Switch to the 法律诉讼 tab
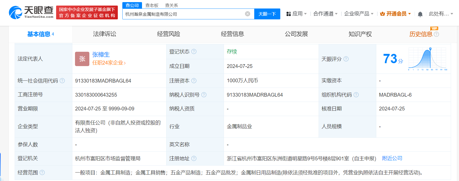The image size is (459, 181). [x=105, y=34]
